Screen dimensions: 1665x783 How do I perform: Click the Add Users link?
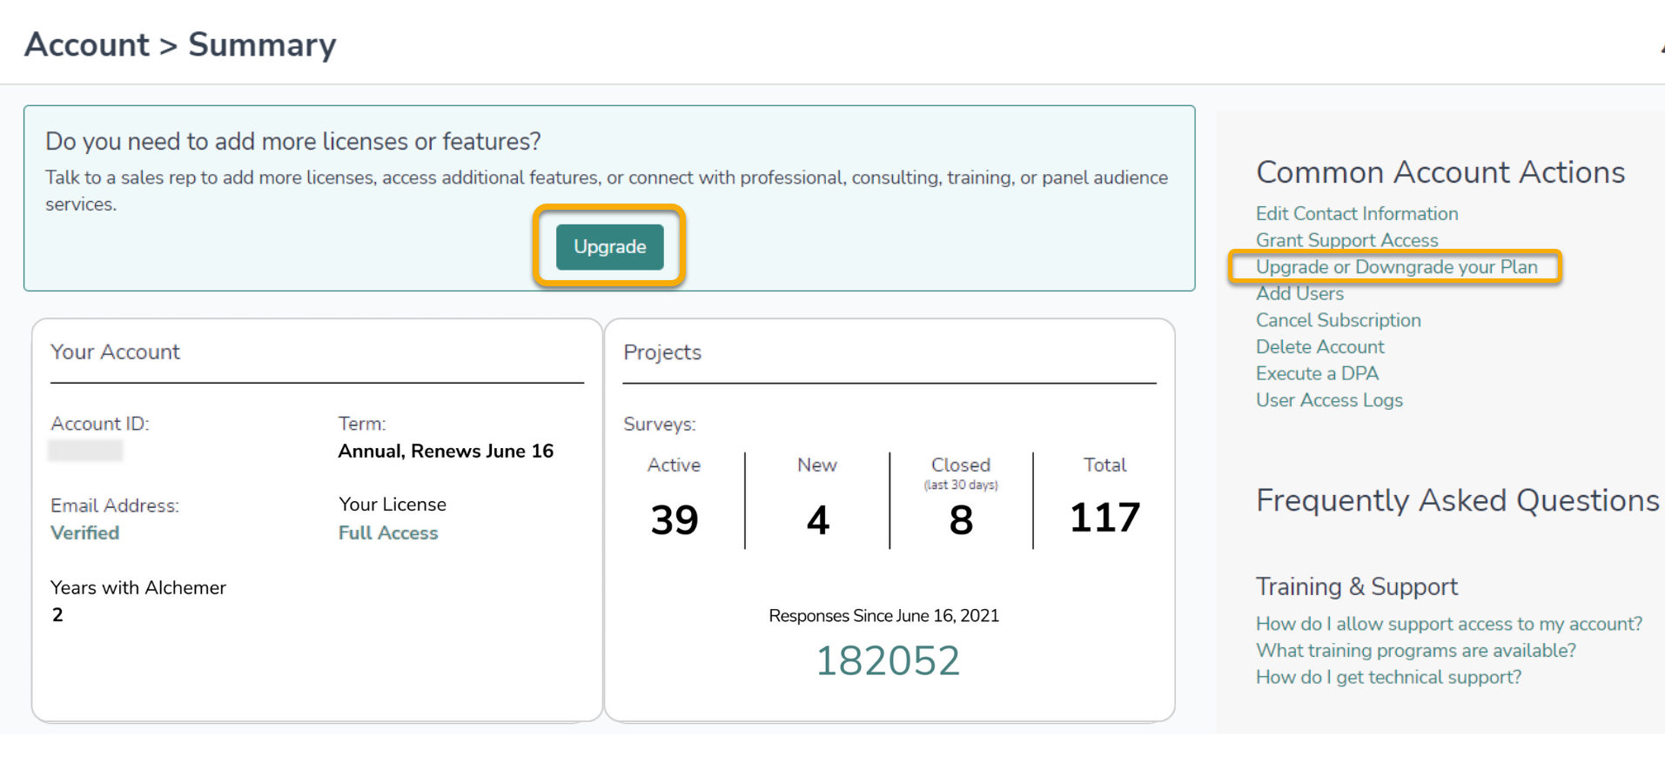(x=1299, y=294)
